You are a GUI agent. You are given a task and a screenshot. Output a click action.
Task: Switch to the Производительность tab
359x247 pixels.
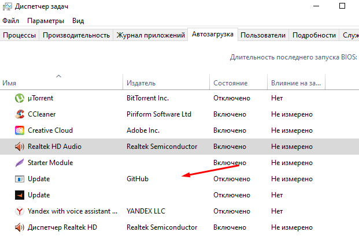[x=76, y=35]
